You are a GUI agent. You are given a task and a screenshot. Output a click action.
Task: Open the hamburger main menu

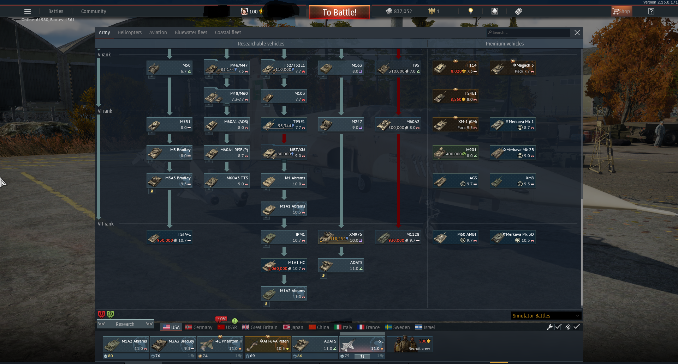(x=27, y=11)
